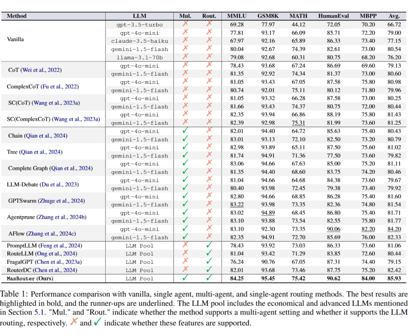Click the bold average value 85.93
This screenshot has height=336, width=408.
[x=394, y=278]
